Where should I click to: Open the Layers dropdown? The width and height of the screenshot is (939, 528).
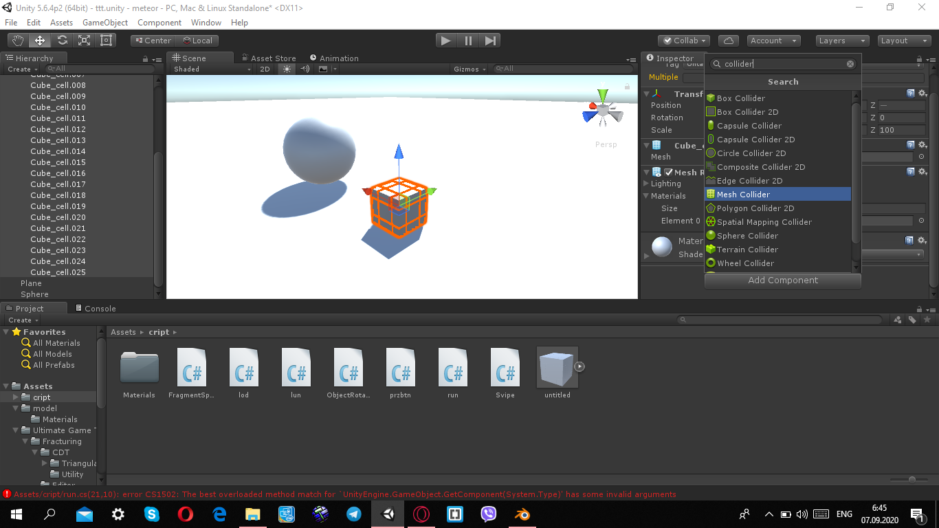point(843,41)
